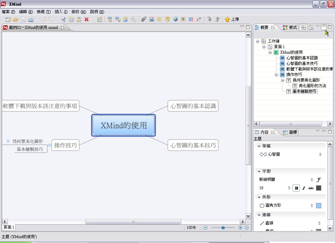Viewport: 335px width, 243px height.
Task: Click the 上傳 upload button
Action: tap(232, 19)
